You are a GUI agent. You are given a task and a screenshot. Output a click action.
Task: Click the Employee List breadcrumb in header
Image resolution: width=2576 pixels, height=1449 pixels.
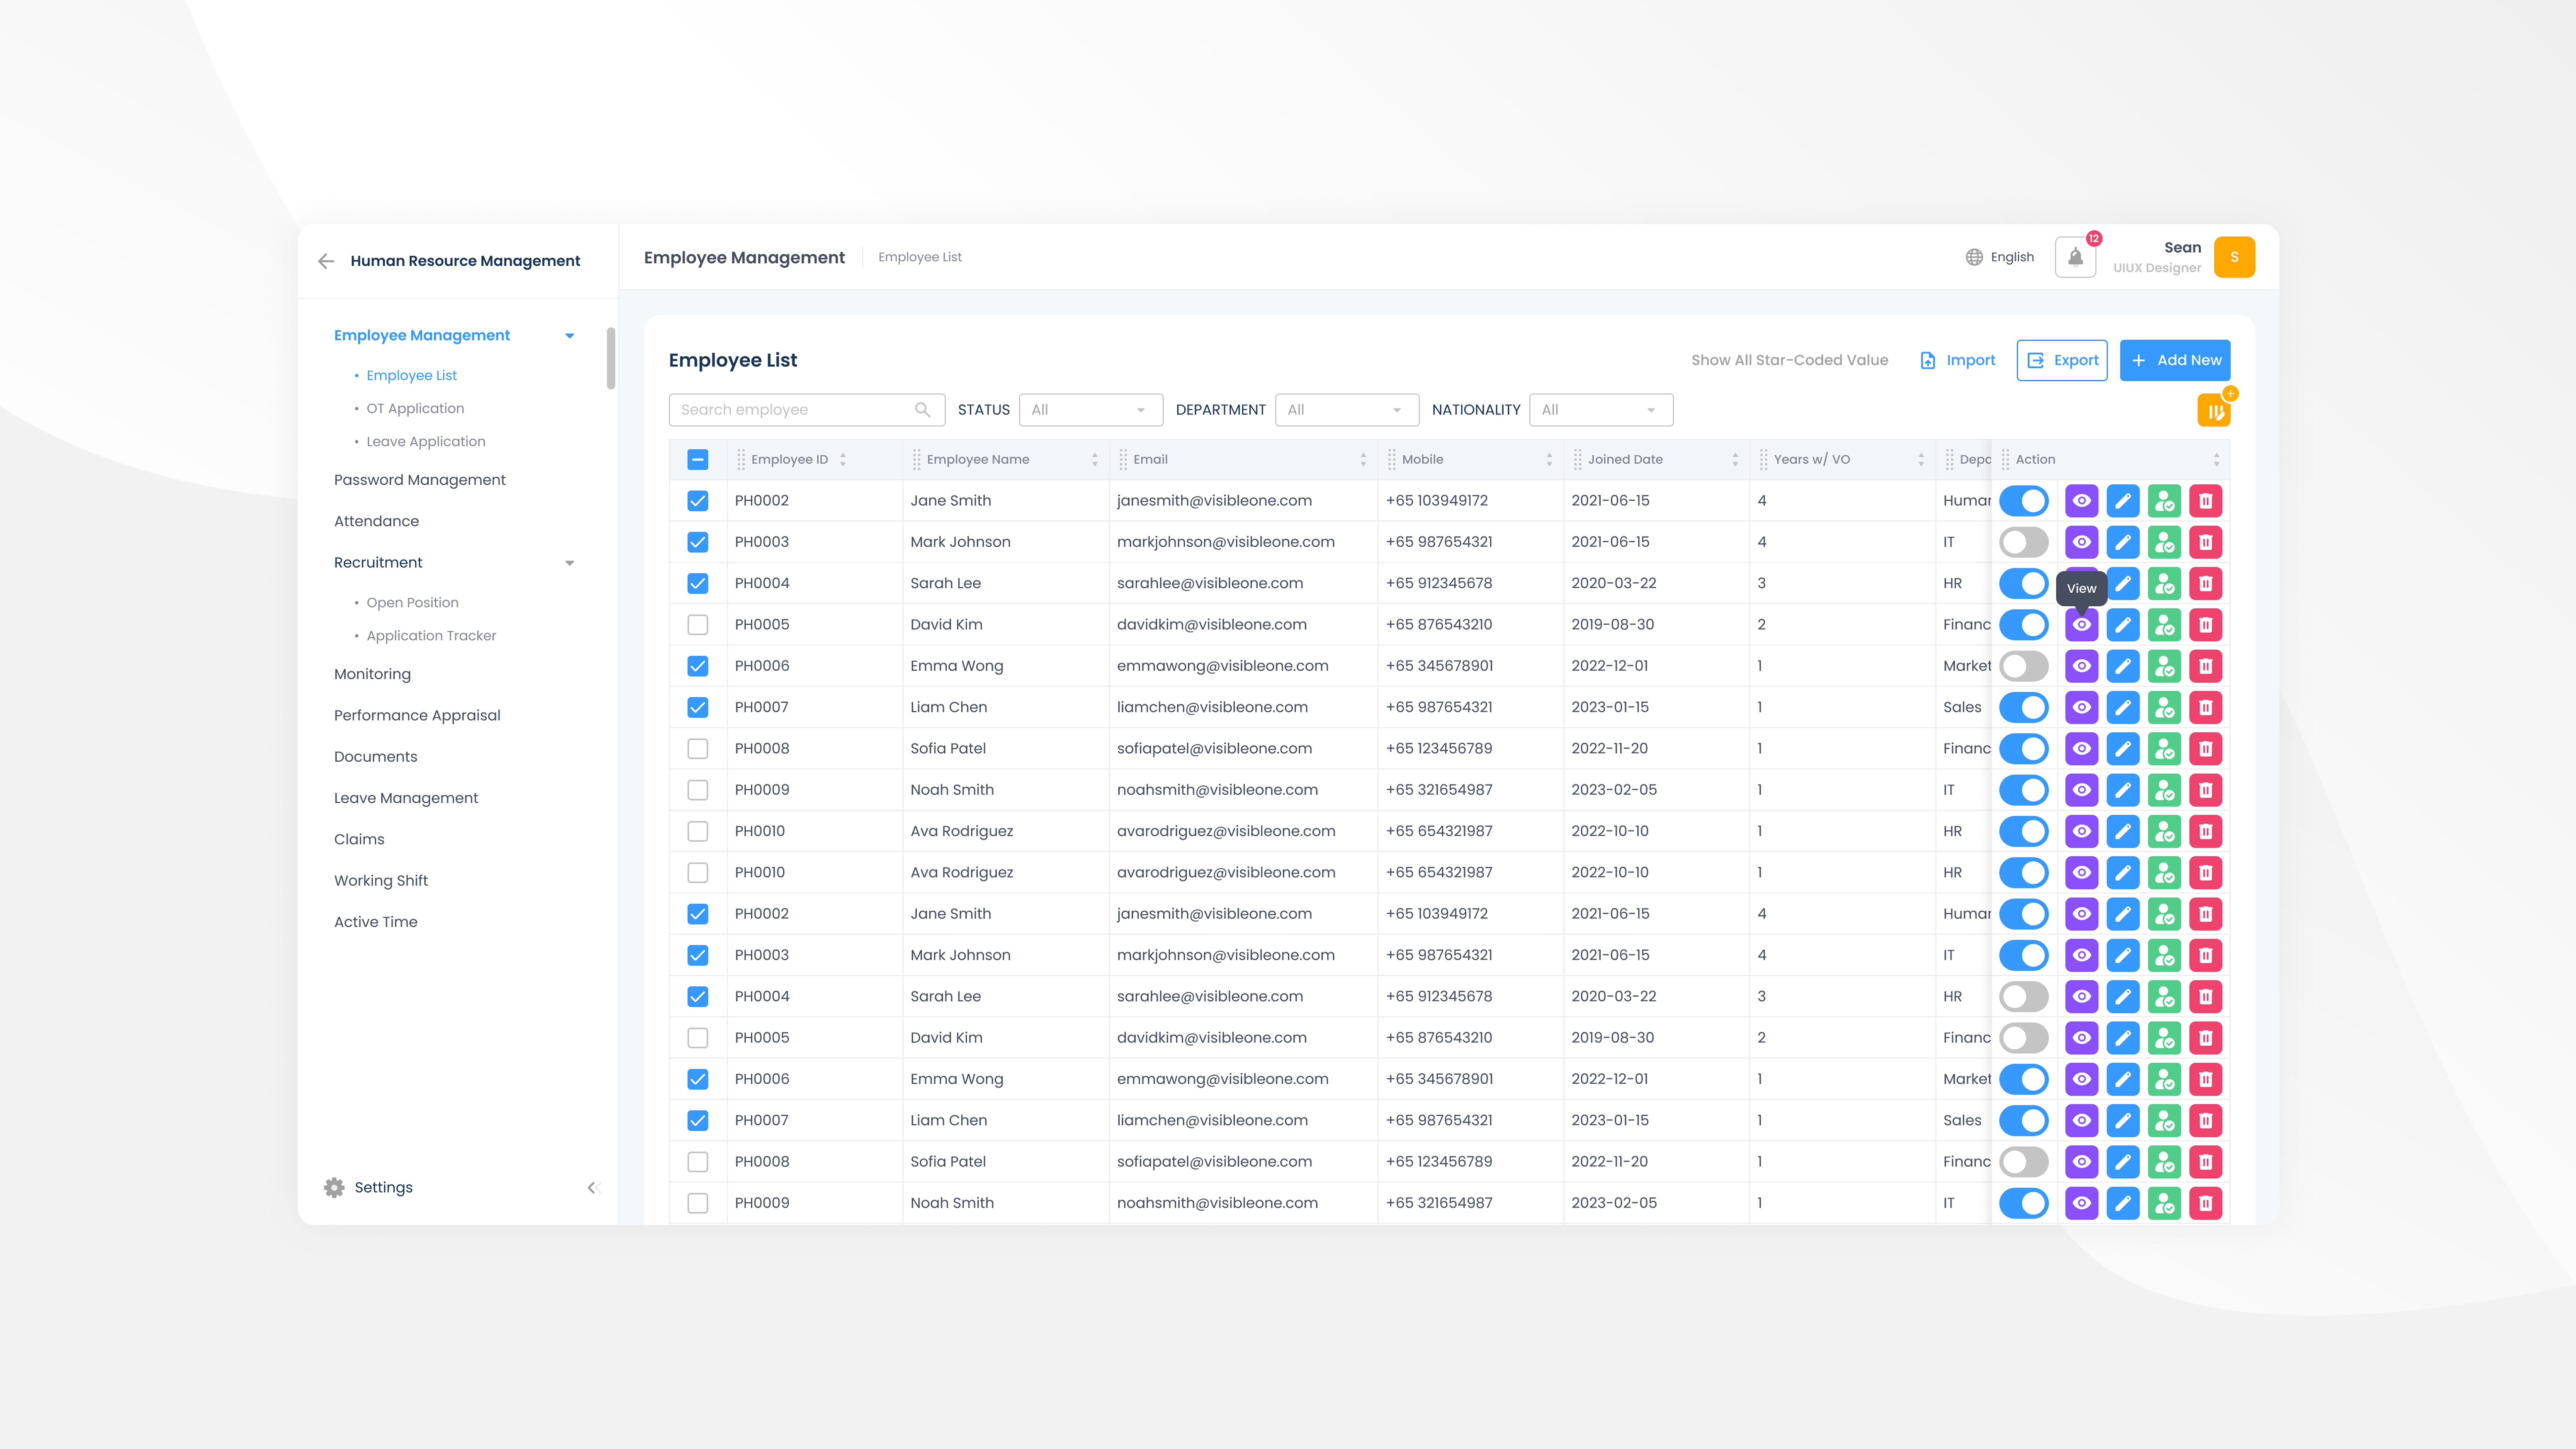click(920, 257)
